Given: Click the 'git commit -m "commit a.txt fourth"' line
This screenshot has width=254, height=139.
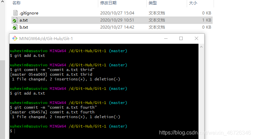Looking at the screenshot, I should click(53, 107).
